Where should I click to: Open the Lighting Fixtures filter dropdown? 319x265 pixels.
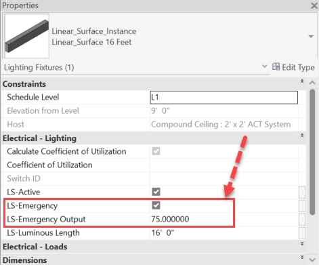(x=264, y=66)
